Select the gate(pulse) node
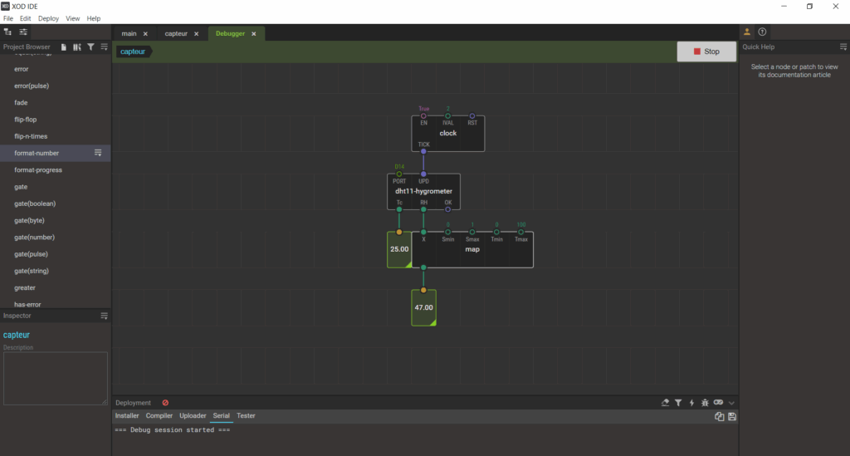 [x=56, y=254]
